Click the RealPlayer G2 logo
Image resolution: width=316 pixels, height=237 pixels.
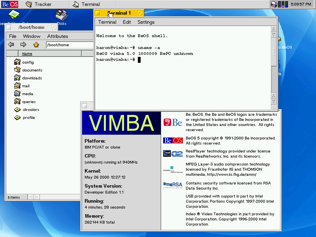coord(173,154)
